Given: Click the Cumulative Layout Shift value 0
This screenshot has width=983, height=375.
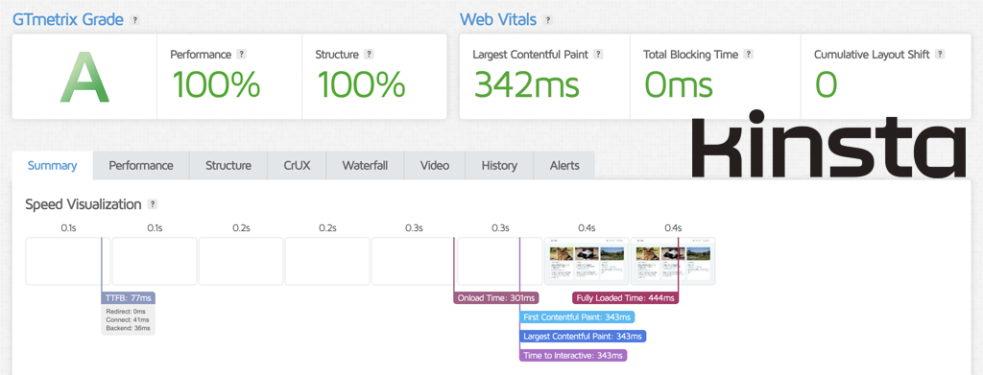Looking at the screenshot, I should tap(827, 84).
